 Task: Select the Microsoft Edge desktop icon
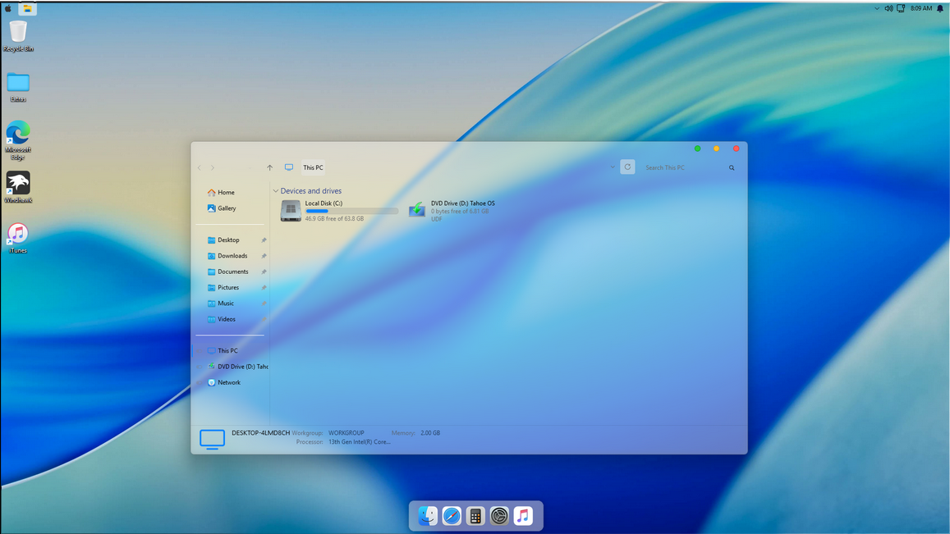click(18, 134)
